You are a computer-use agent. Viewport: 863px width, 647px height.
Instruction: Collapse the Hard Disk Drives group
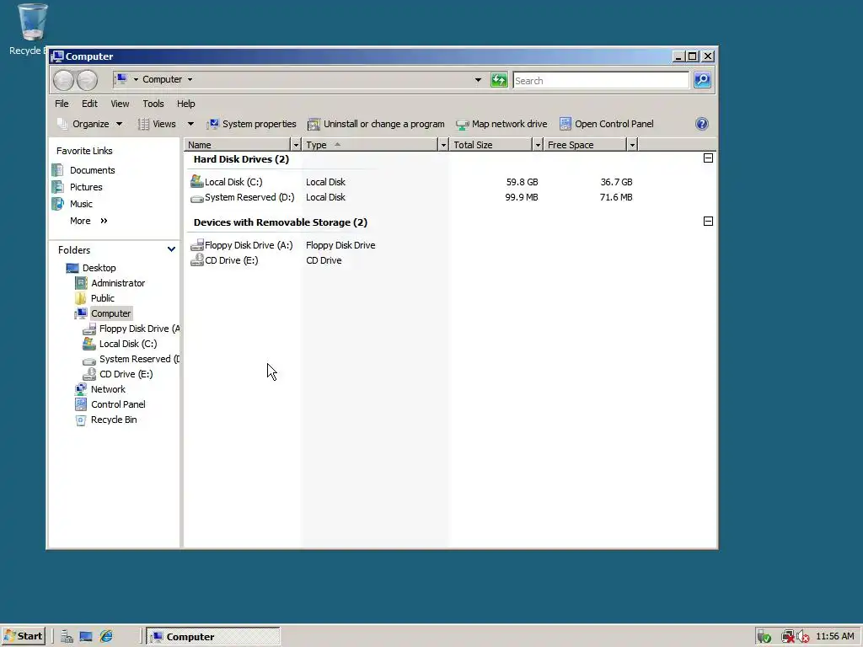tap(708, 158)
